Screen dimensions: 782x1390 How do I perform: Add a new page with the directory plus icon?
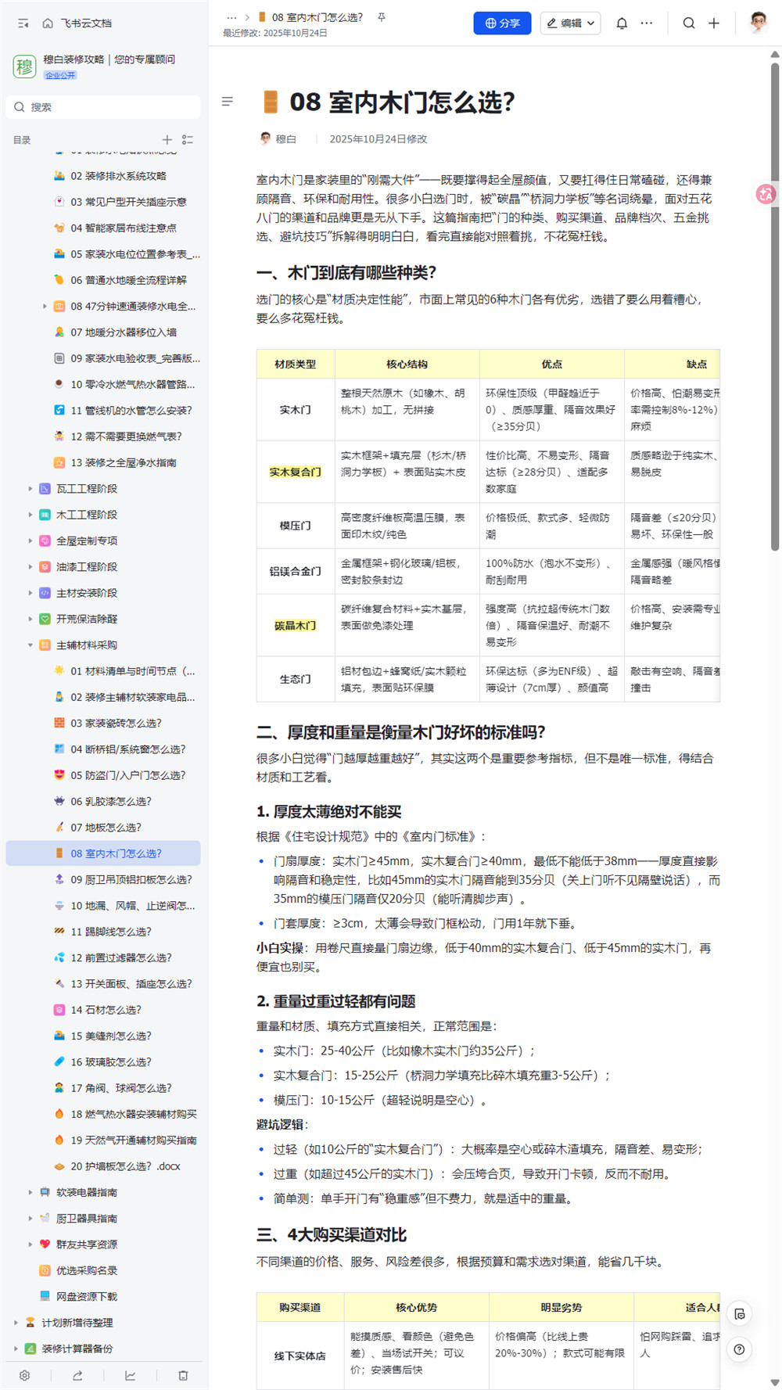pos(167,140)
